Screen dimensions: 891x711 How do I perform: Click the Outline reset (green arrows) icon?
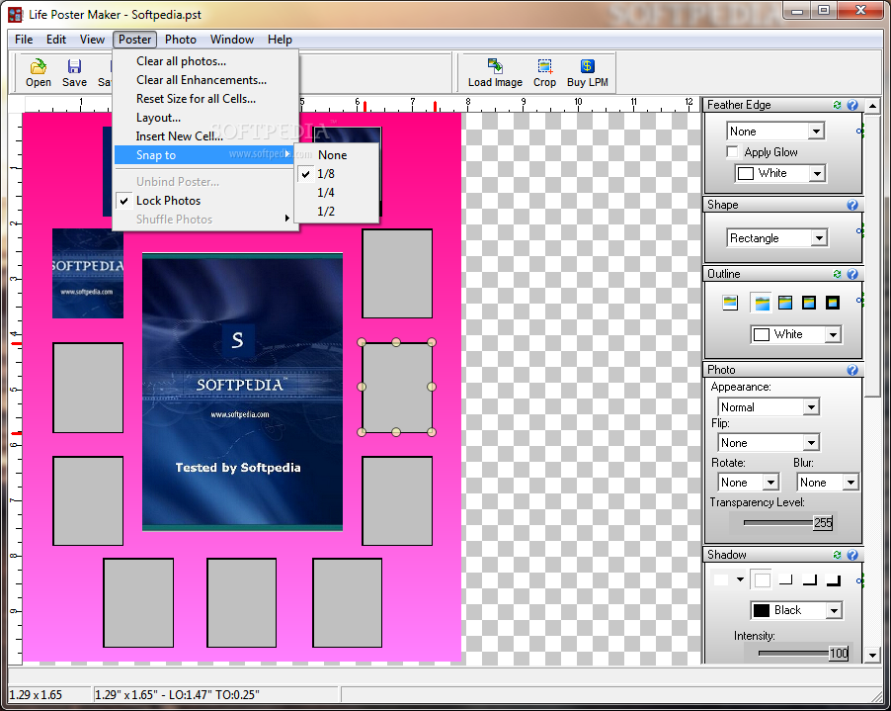point(837,274)
